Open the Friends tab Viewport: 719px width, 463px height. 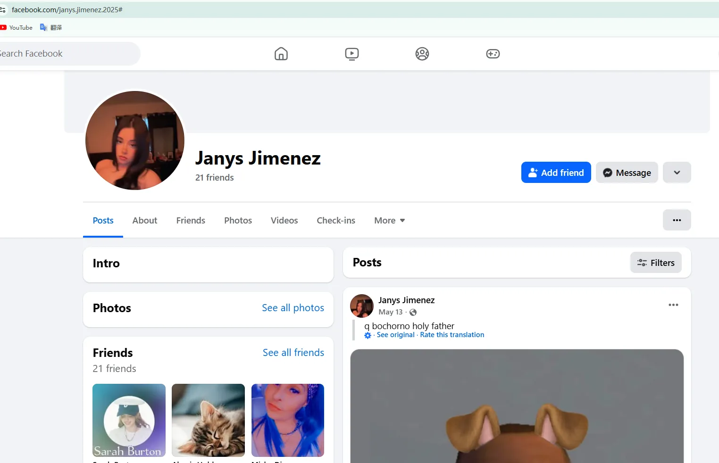(x=191, y=221)
